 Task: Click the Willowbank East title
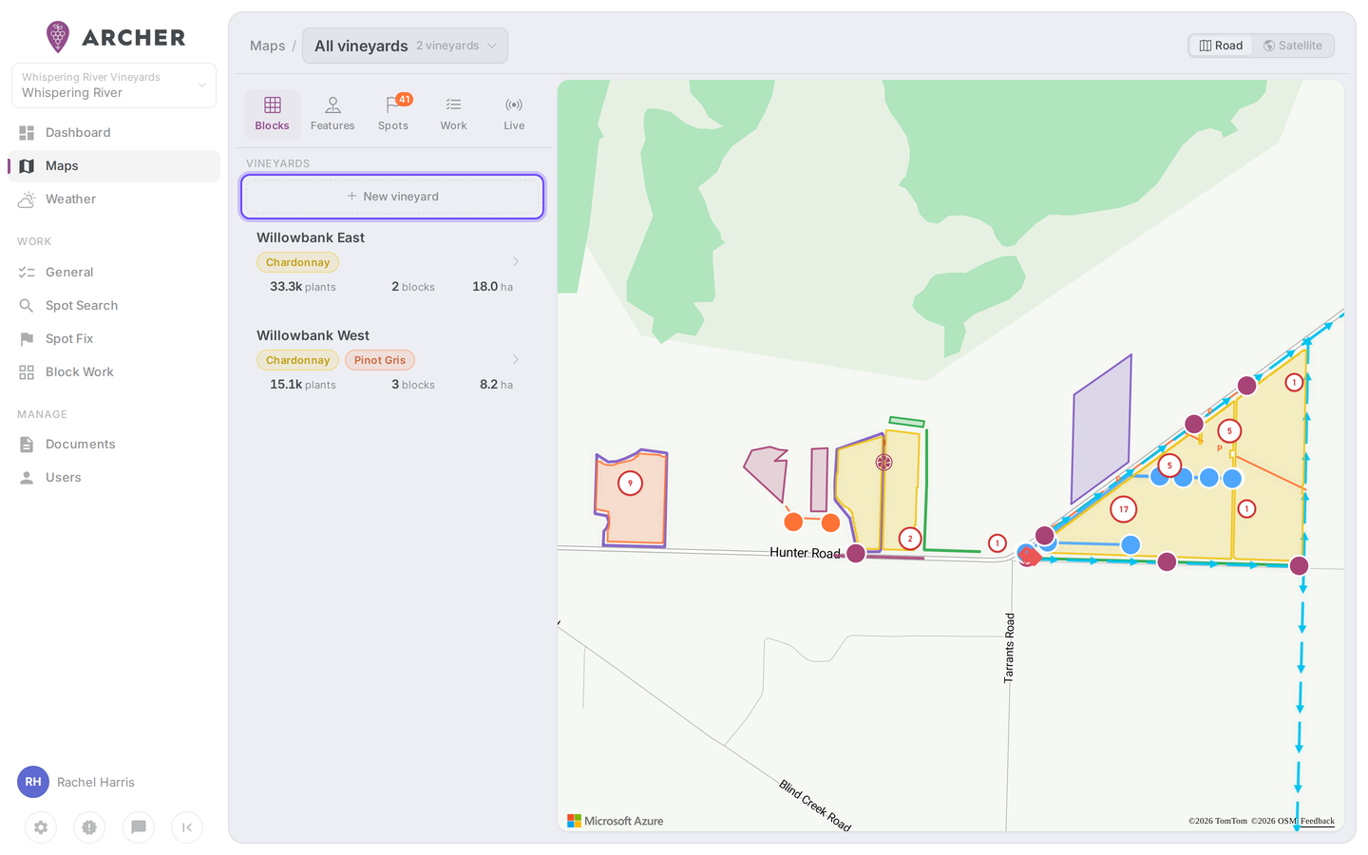click(311, 237)
